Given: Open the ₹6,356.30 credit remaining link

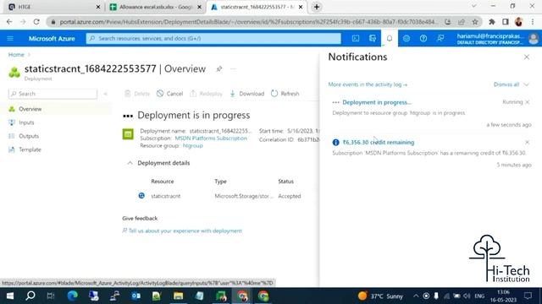Looking at the screenshot, I should point(379,142).
